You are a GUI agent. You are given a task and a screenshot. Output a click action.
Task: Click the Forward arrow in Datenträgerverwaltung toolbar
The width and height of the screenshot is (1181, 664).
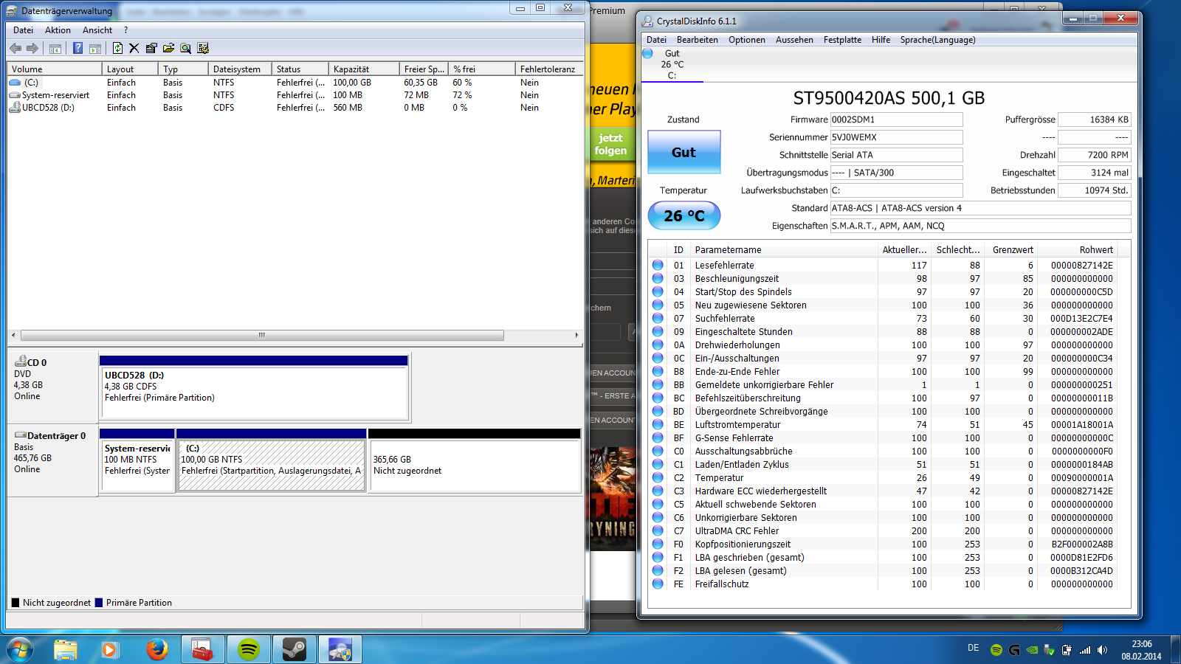[x=32, y=48]
